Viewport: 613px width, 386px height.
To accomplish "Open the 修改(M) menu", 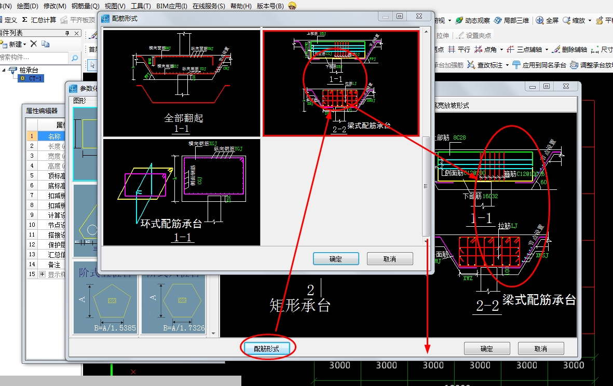I will point(55,6).
